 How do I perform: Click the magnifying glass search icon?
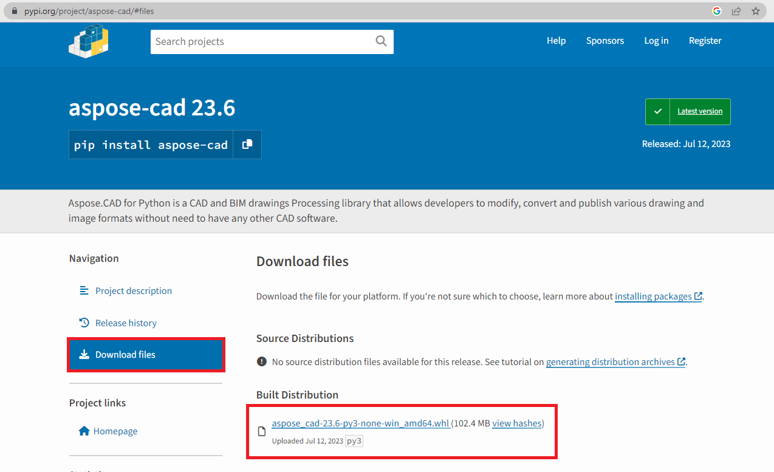coord(381,41)
